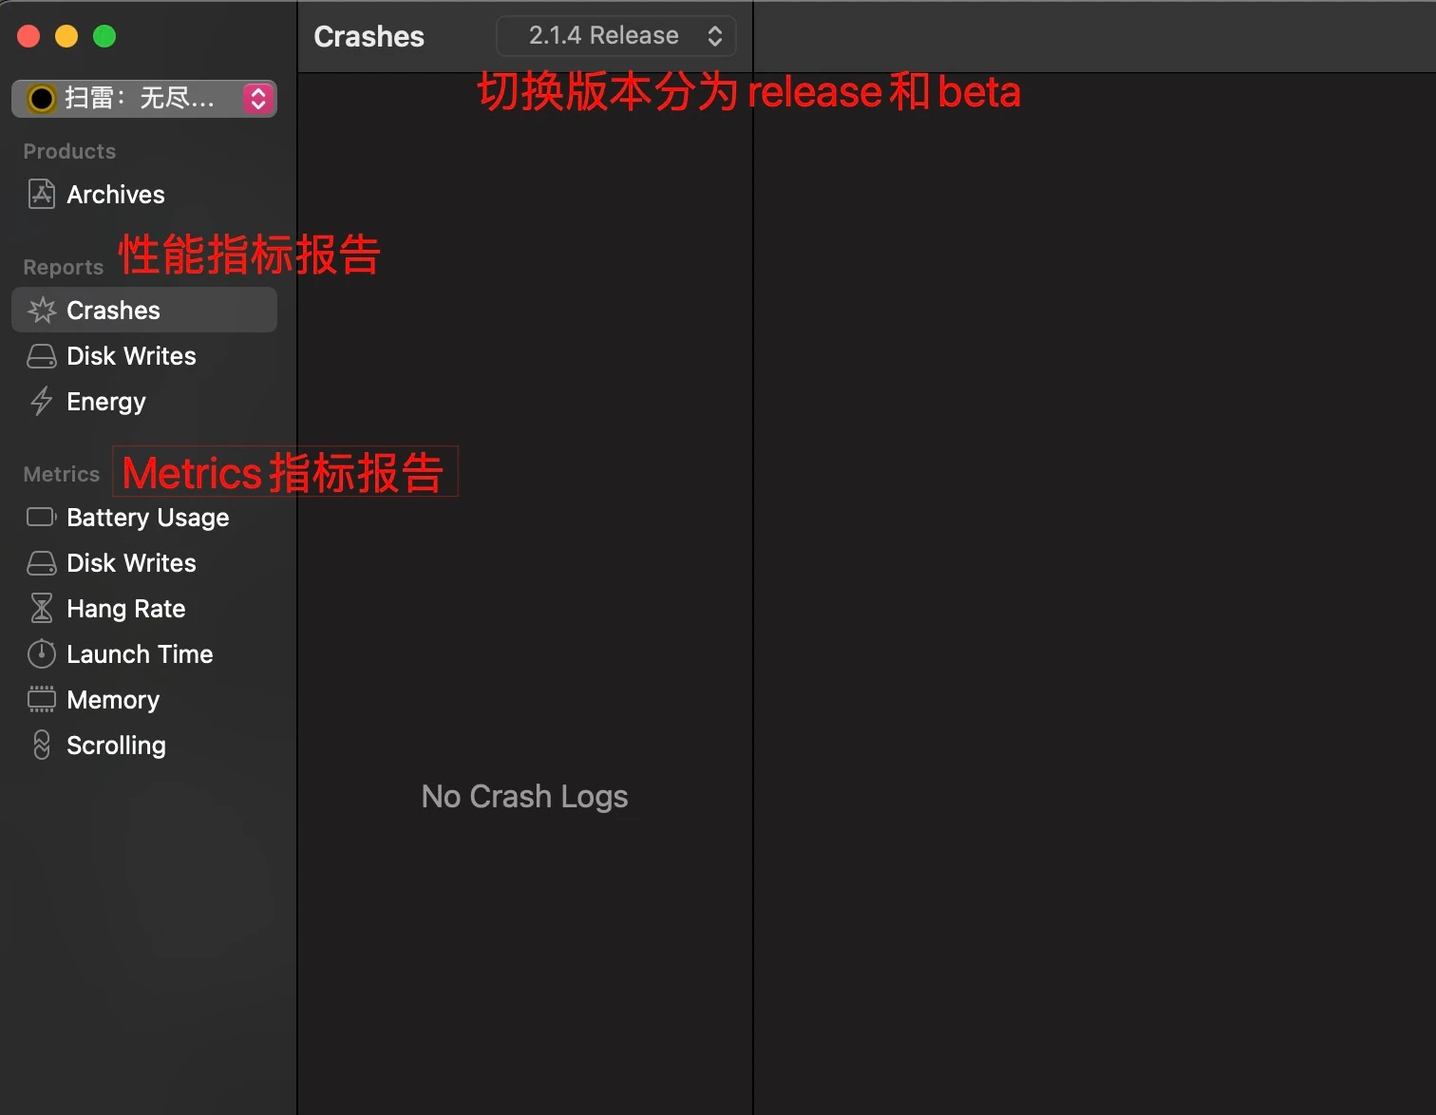Click the Metrics Disk Writes drive icon
The image size is (1436, 1115).
41,563
